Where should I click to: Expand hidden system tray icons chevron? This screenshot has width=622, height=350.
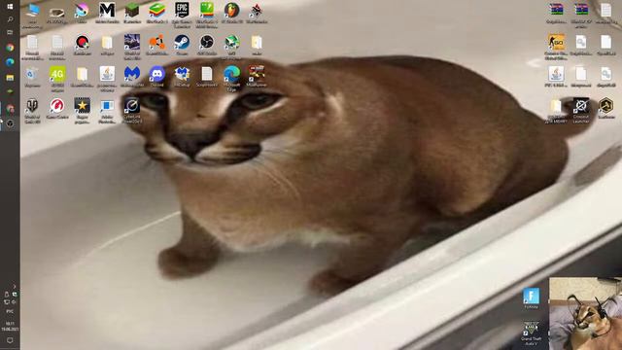(15, 286)
